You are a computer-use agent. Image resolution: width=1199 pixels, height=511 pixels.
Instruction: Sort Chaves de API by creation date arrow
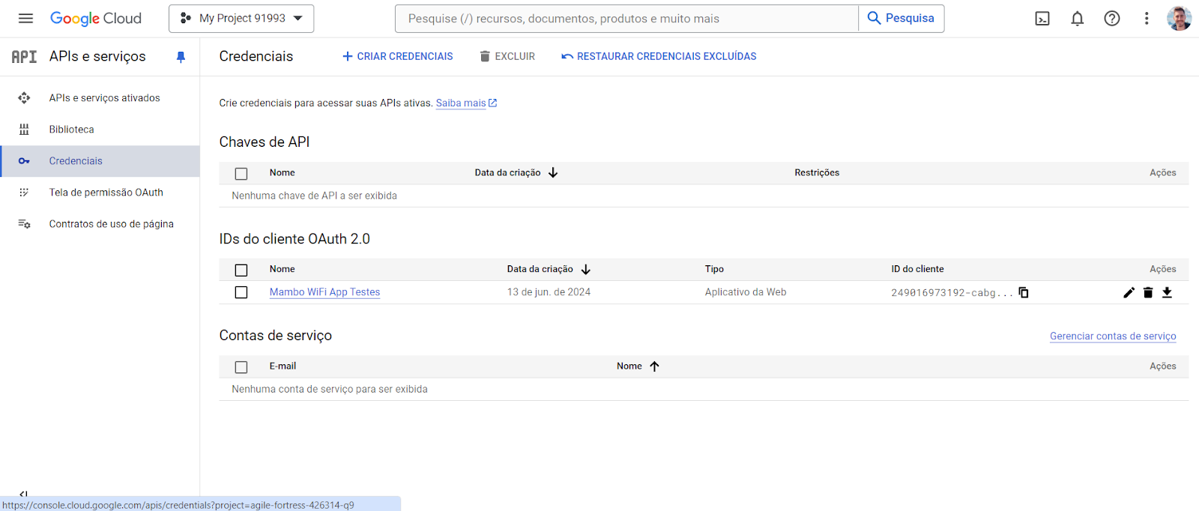[553, 173]
